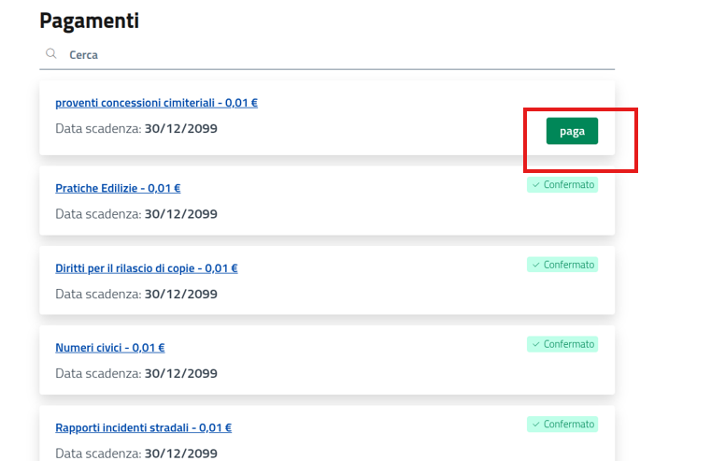This screenshot has height=461, width=711.
Task: Click the magnifying glass search icon
Action: [x=50, y=54]
